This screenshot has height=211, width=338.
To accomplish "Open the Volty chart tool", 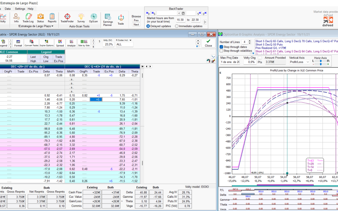I will [3, 18].
